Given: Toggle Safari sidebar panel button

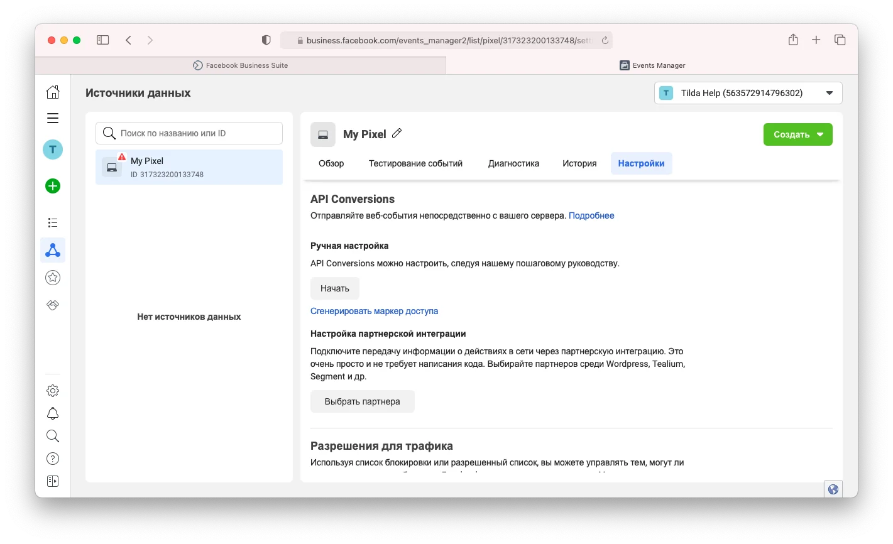Looking at the screenshot, I should coord(103,40).
